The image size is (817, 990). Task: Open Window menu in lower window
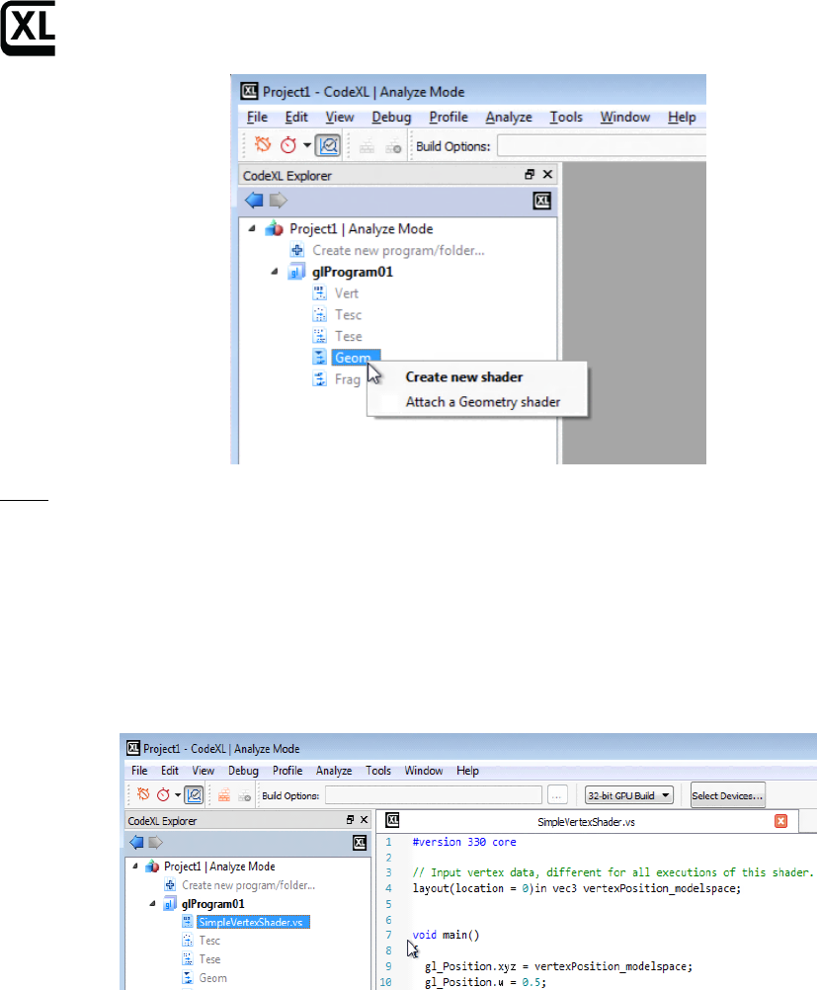point(424,771)
